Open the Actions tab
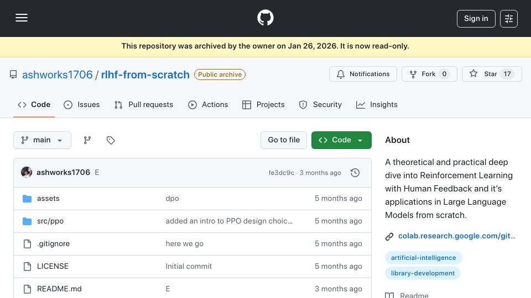This screenshot has height=298, width=531. [208, 105]
